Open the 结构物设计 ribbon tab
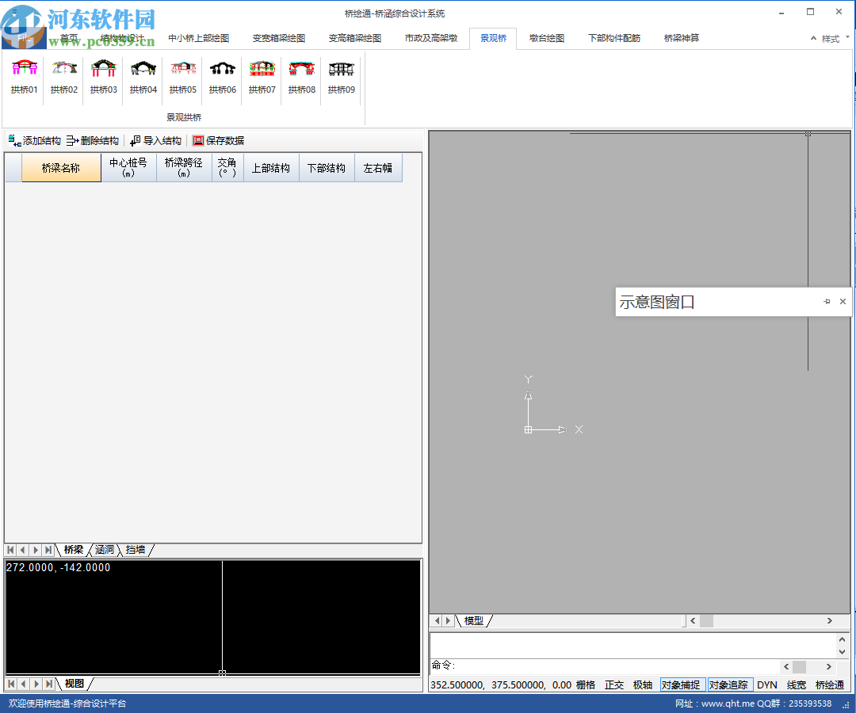This screenshot has height=713, width=856. (123, 38)
